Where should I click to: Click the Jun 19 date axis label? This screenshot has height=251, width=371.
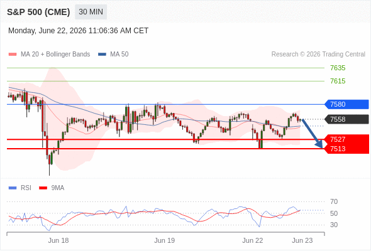(165, 240)
